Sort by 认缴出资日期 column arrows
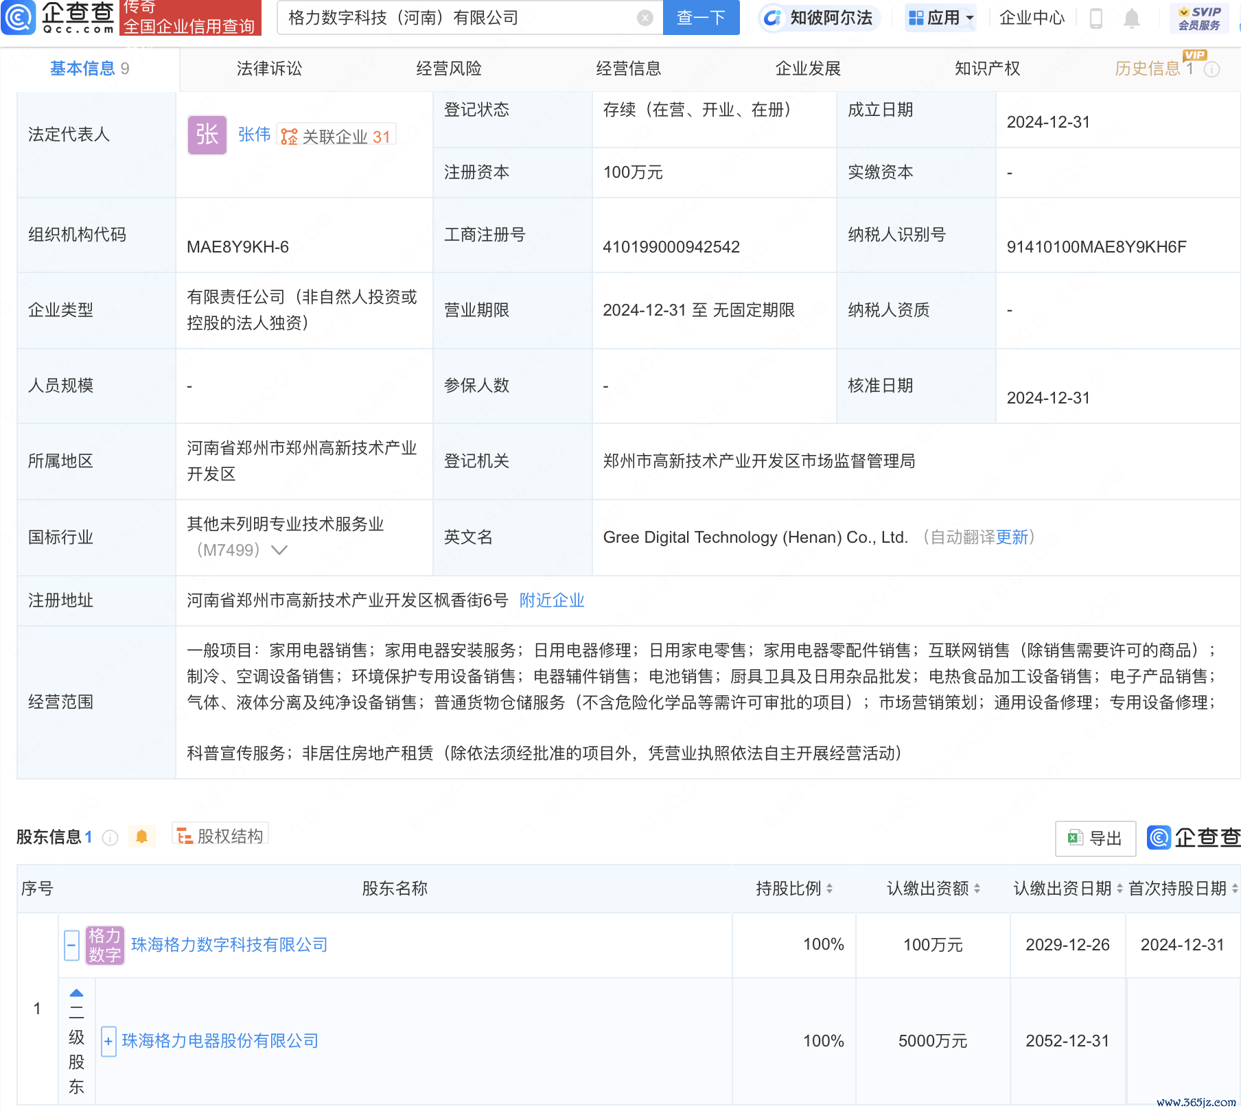Viewport: 1241px width, 1113px height. (x=1120, y=889)
